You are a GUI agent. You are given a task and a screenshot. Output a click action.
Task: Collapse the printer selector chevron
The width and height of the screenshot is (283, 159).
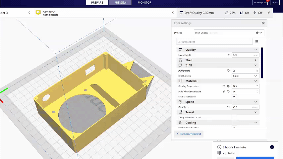(29, 13)
